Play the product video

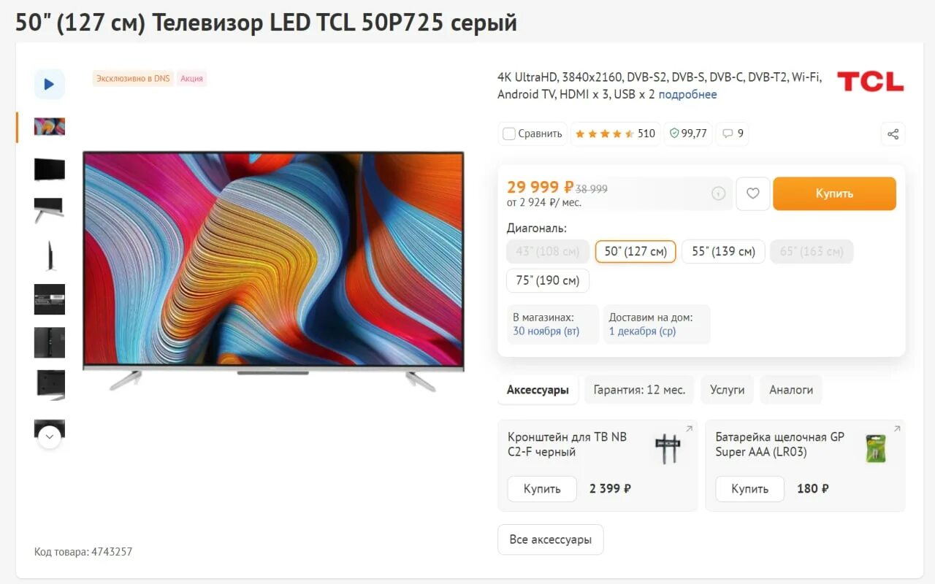50,84
